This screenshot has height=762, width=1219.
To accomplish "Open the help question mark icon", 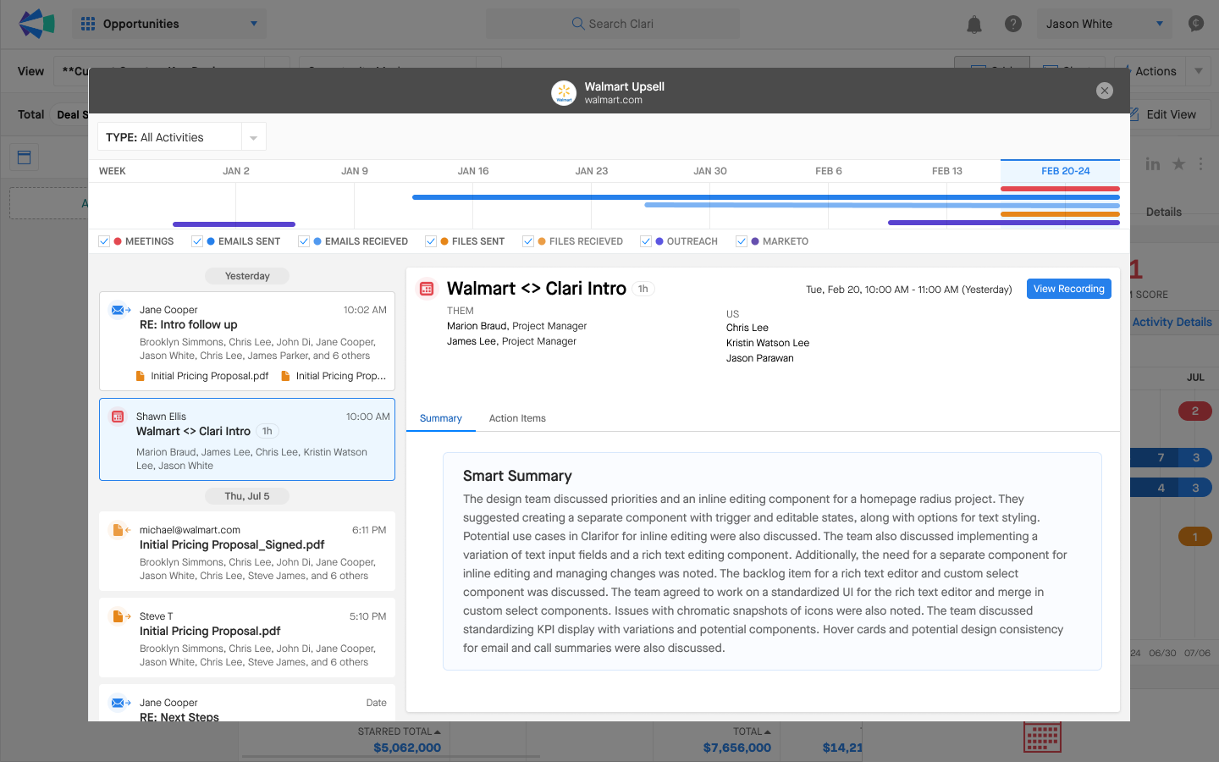I will coord(1013,24).
